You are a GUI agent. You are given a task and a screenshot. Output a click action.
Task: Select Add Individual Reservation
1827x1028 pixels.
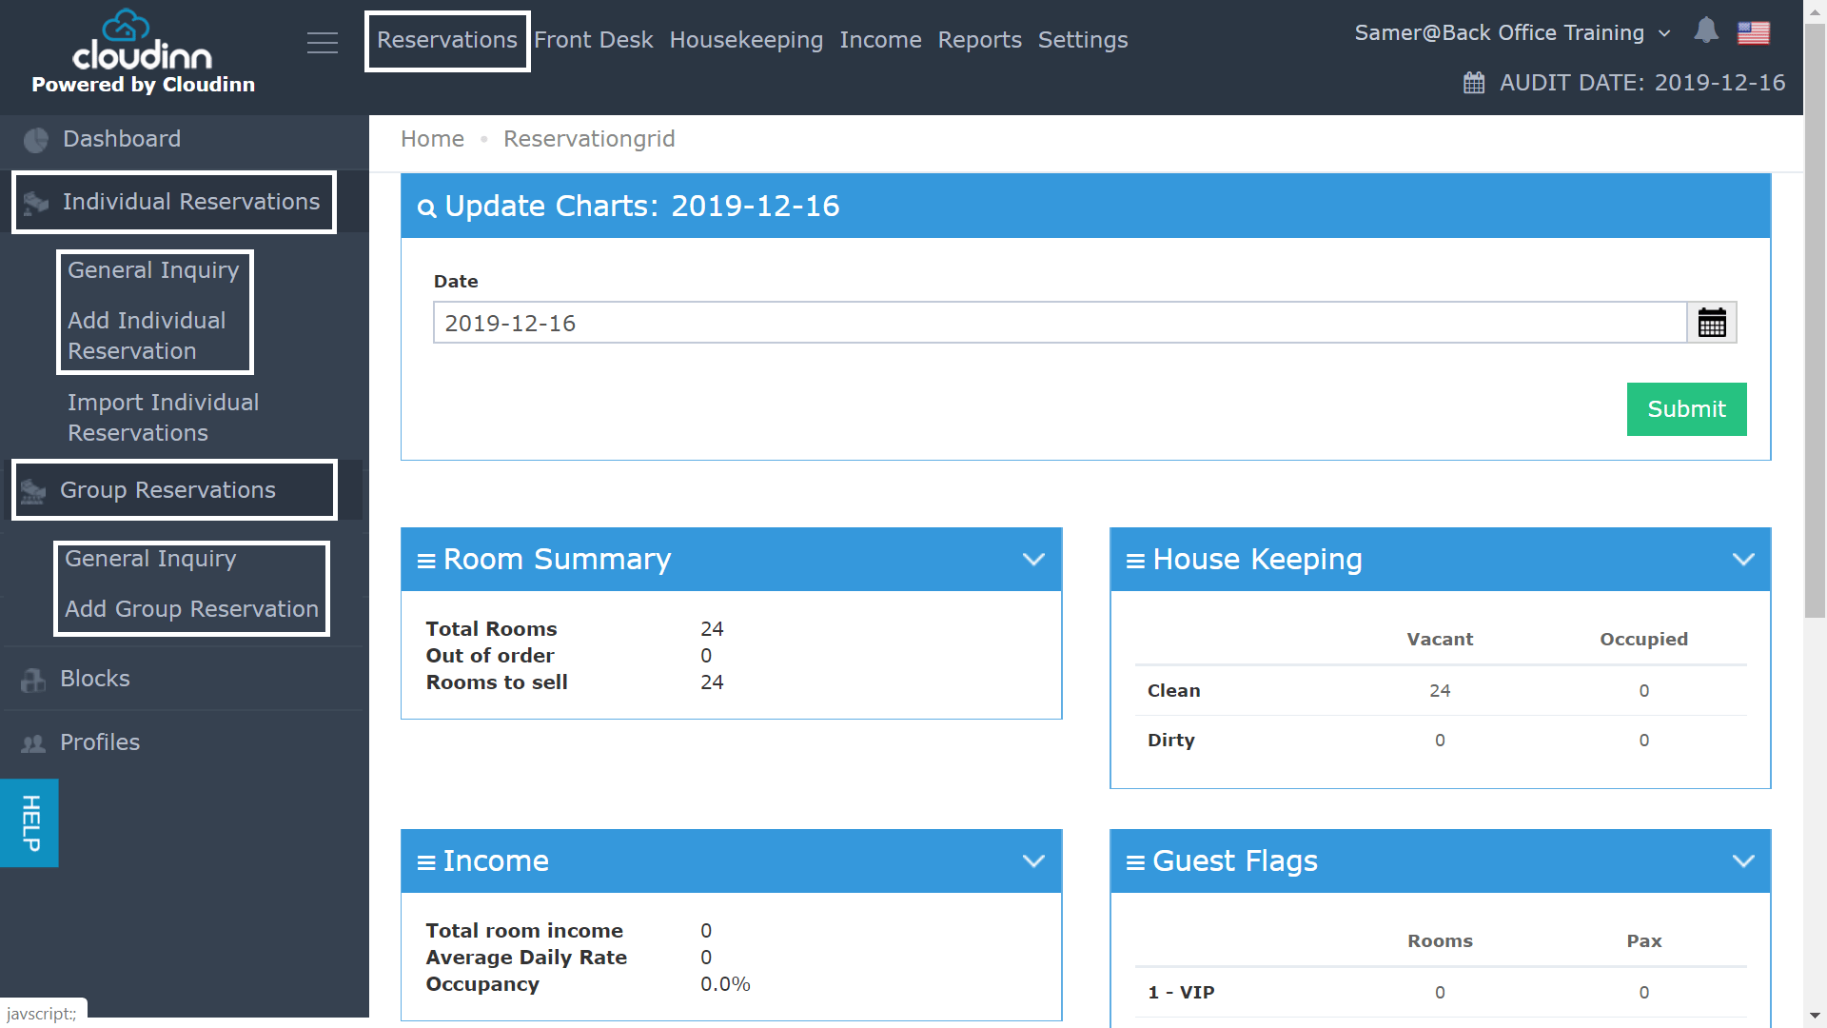coord(147,336)
